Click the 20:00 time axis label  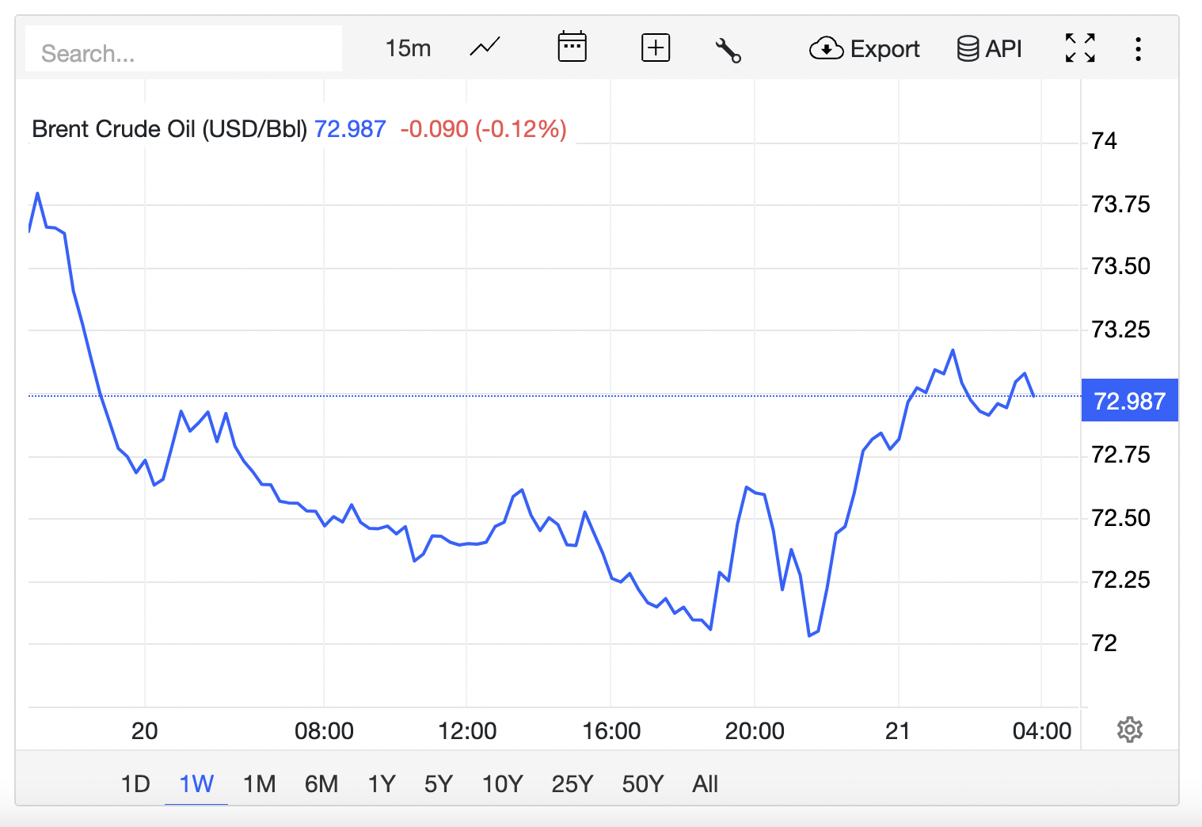(755, 730)
